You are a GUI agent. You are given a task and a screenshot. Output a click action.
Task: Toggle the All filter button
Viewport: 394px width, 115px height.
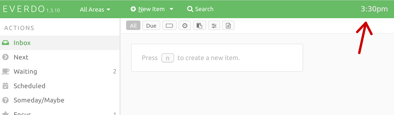133,26
